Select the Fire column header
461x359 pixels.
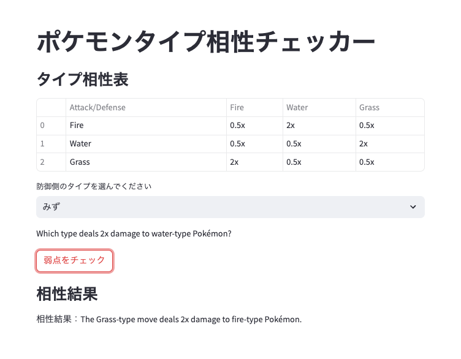[254, 108]
